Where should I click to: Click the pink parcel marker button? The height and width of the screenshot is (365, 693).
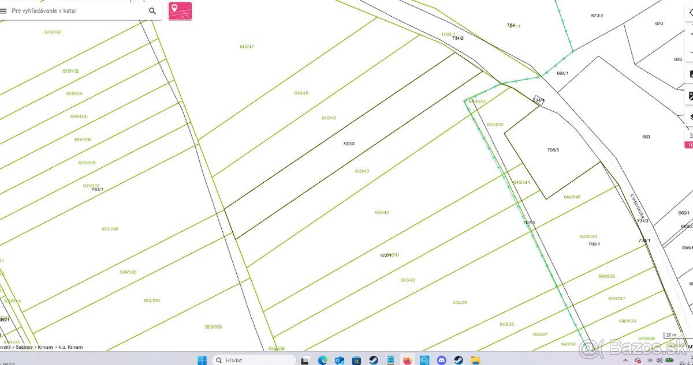[x=180, y=11]
